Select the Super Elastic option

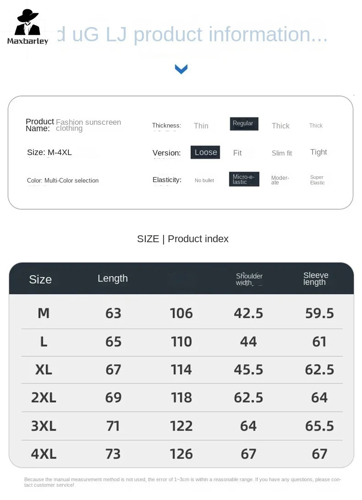[317, 180]
